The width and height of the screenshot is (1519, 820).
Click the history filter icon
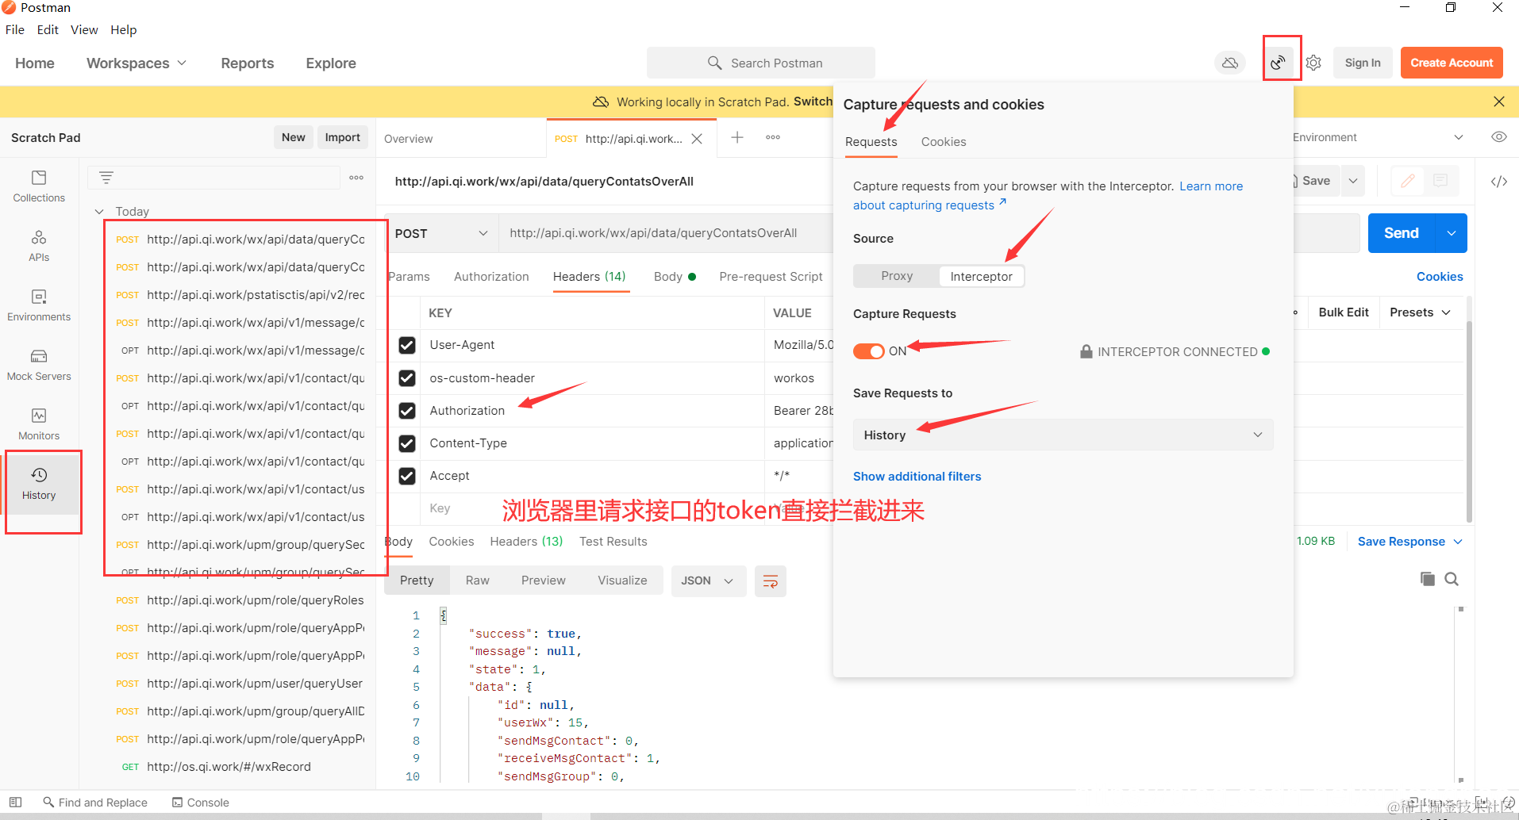click(x=106, y=178)
